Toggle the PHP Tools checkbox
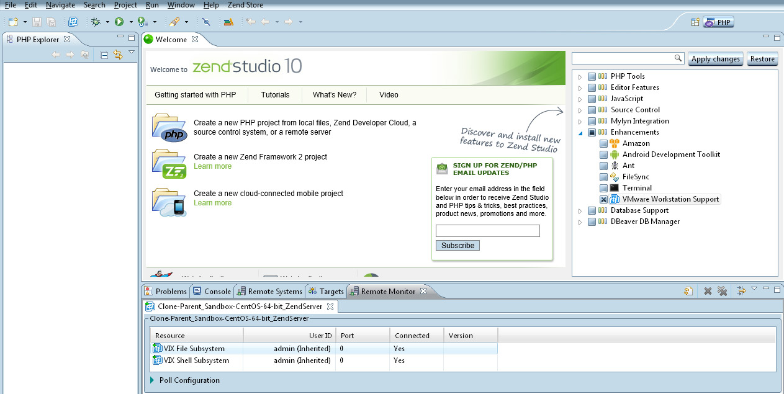 coord(592,77)
